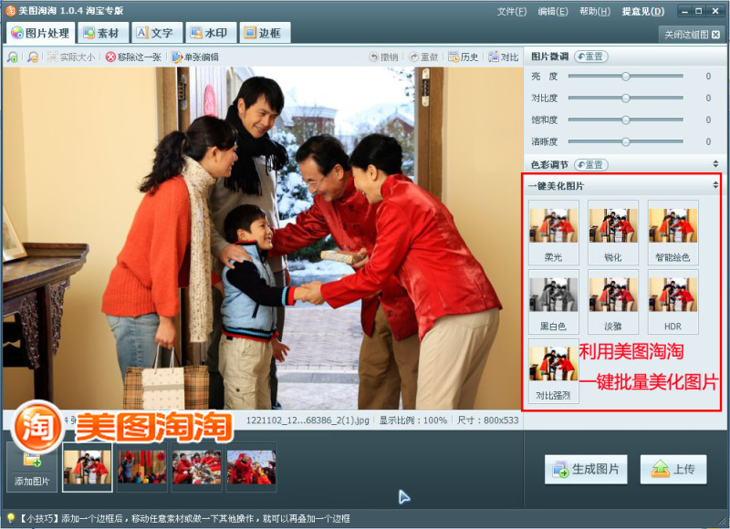This screenshot has height=529, width=730.
Task: Collapse the 一键美化图片 section arrow
Action: 715,186
